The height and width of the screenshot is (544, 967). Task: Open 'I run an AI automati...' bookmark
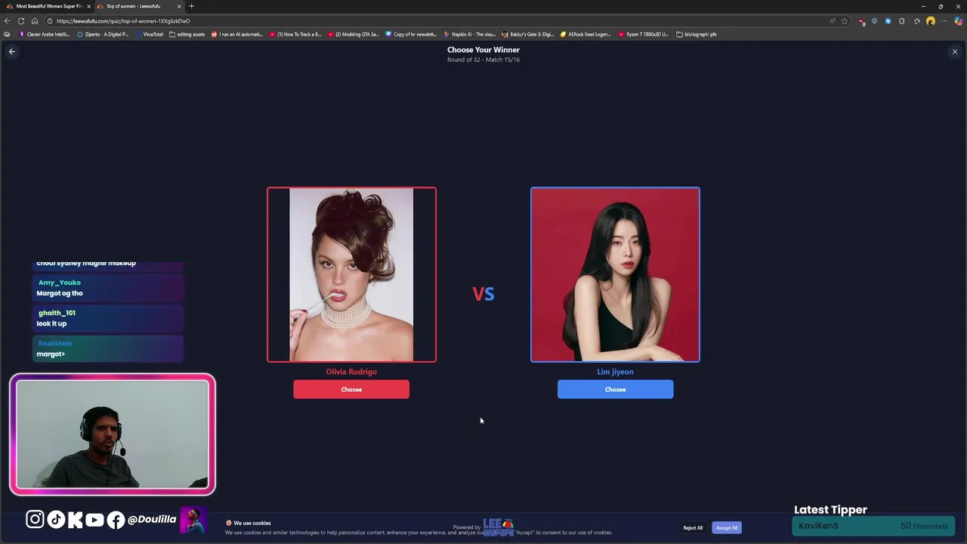236,34
